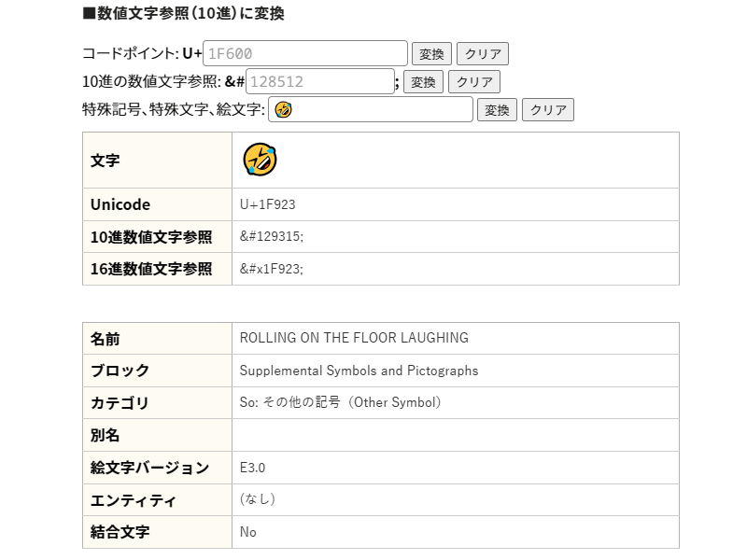Screen dimensions: 747x560
Task: Click the code point input field showing 1F600
Action: (305, 53)
